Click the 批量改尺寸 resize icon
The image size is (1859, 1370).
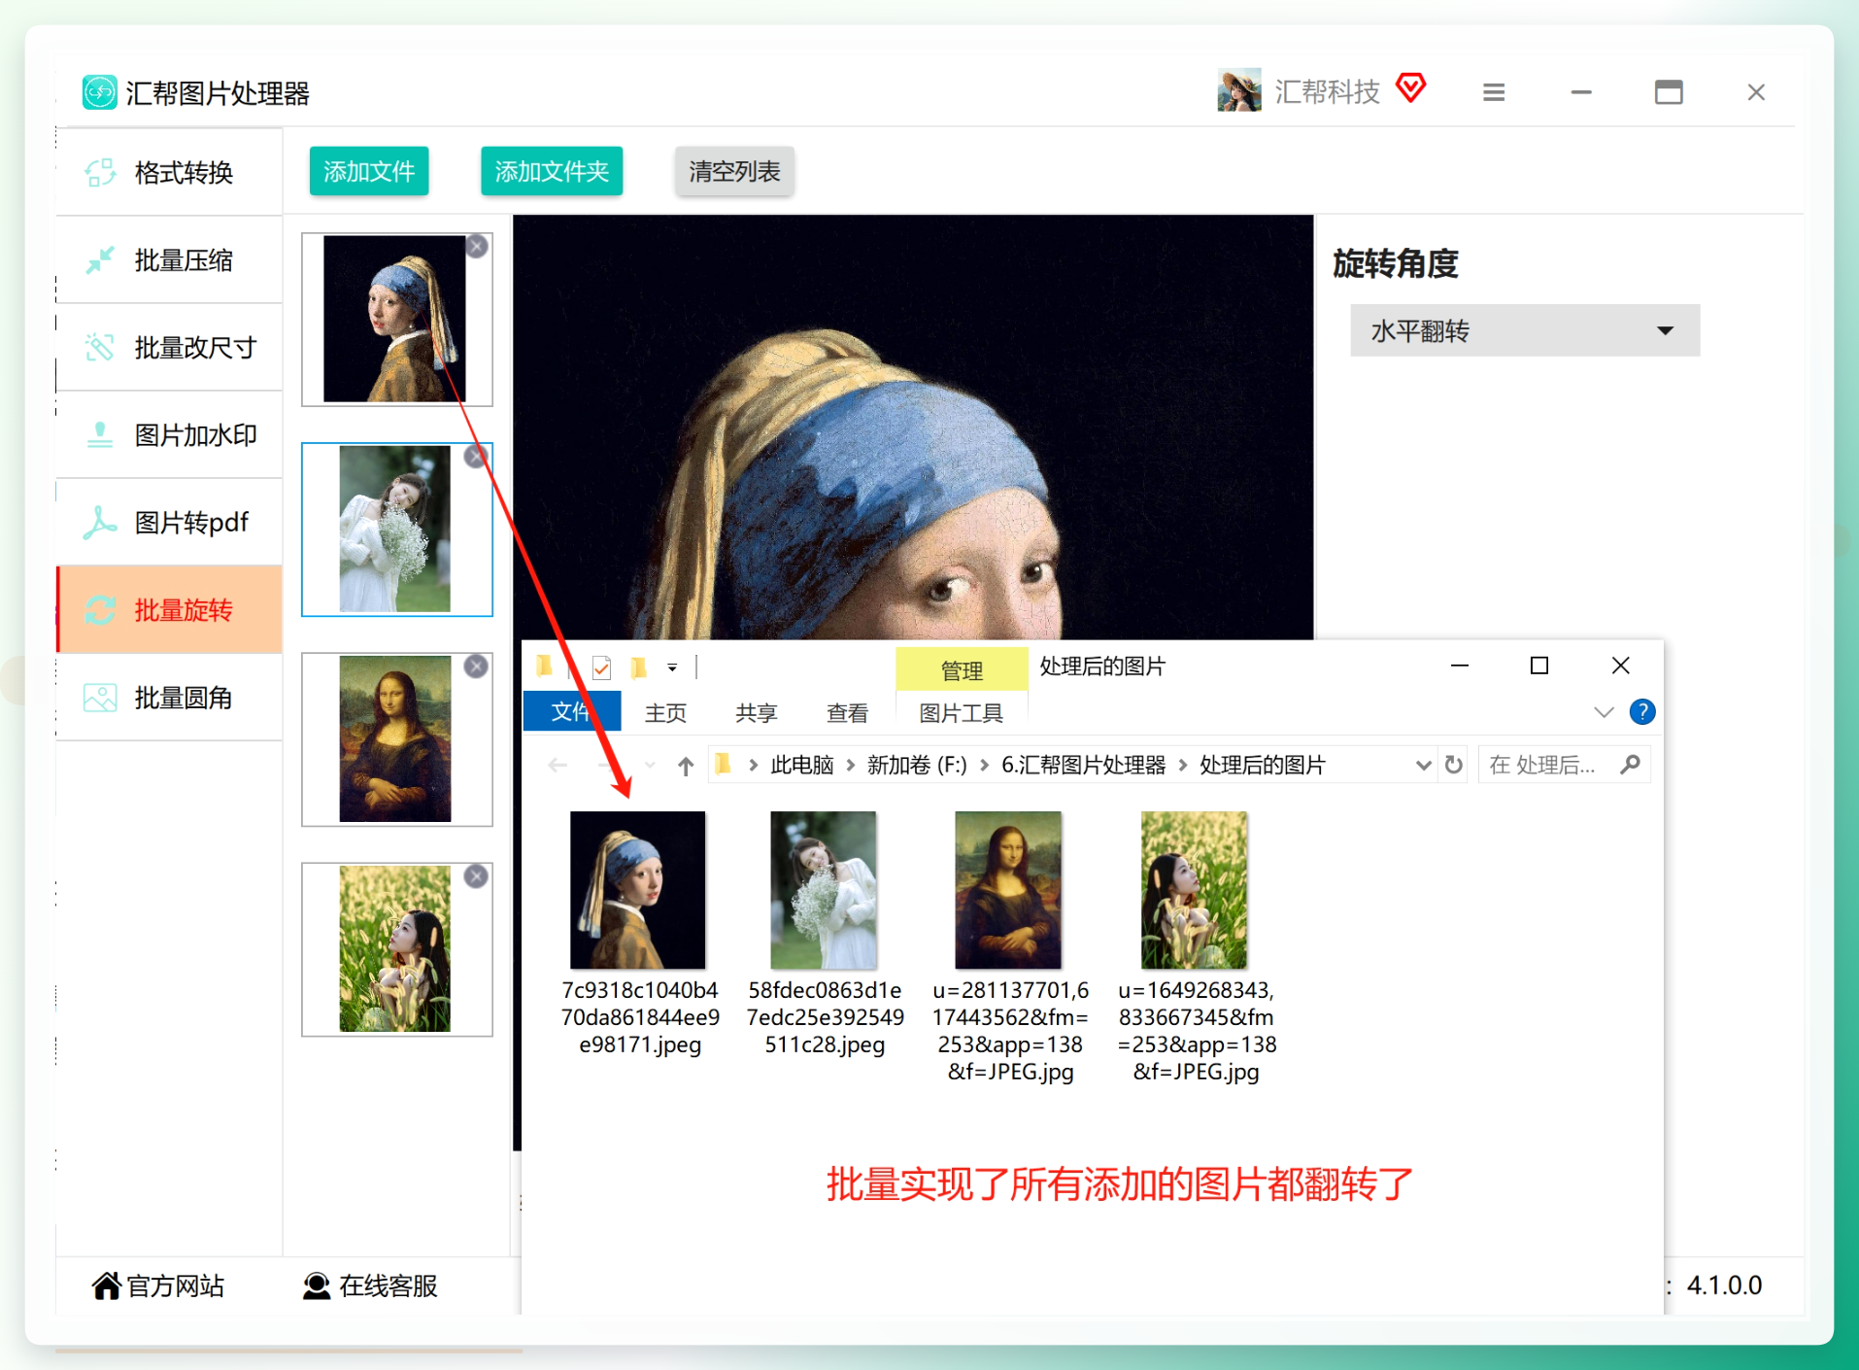pyautogui.click(x=100, y=348)
